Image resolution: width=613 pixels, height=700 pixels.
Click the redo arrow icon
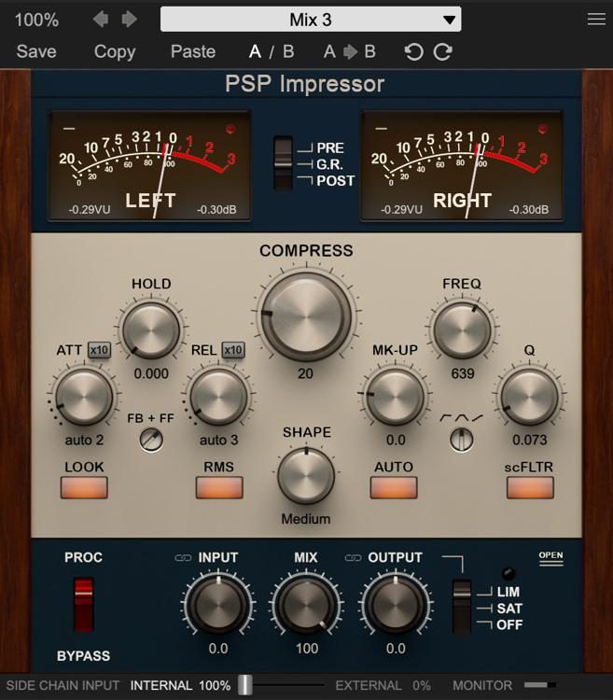point(443,52)
